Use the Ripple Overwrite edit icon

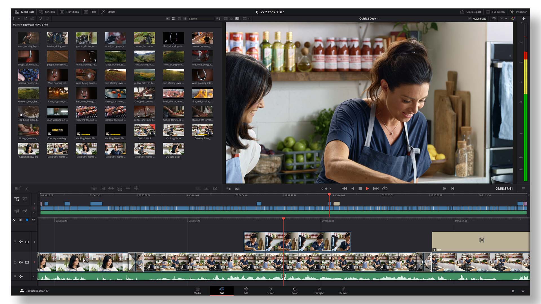coord(111,188)
